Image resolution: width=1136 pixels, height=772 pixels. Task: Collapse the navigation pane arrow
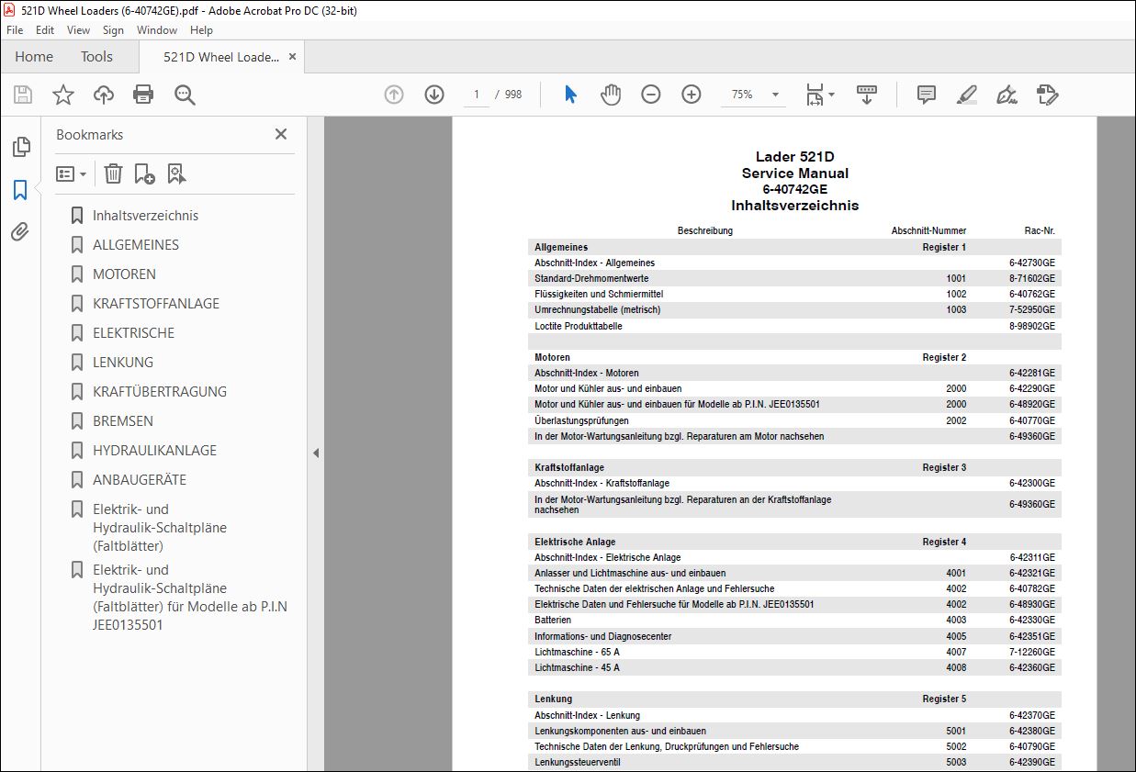[x=316, y=453]
